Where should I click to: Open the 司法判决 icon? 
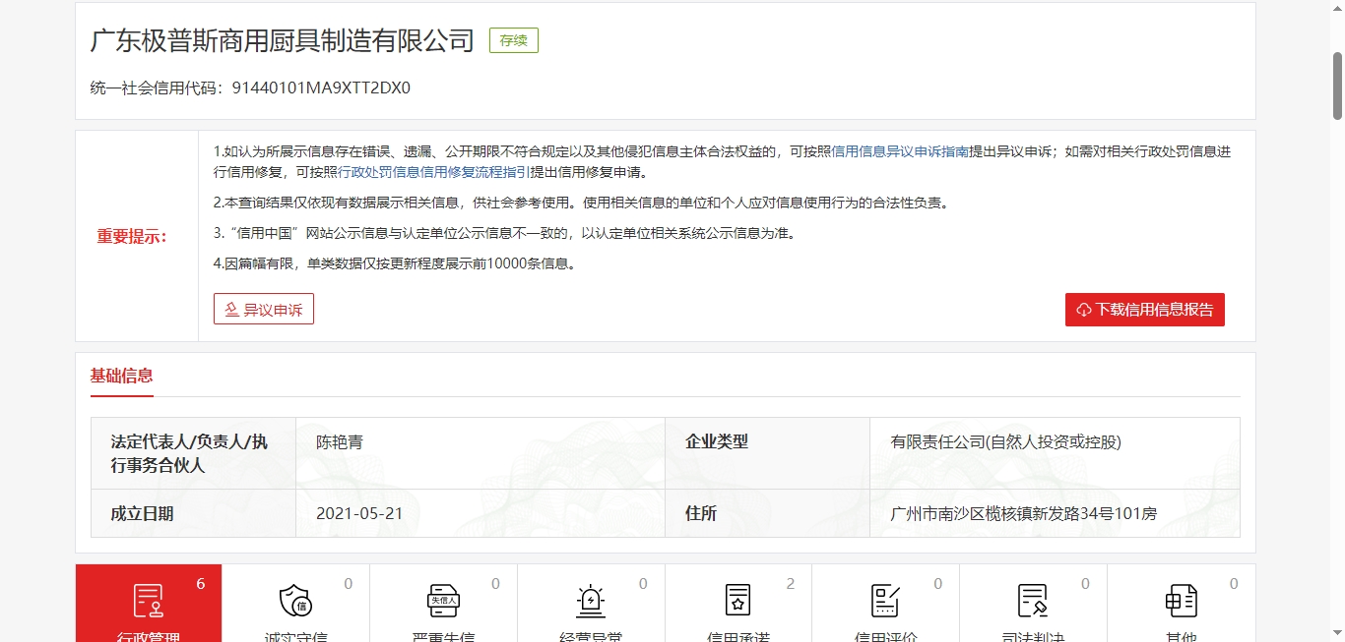coord(1033,601)
